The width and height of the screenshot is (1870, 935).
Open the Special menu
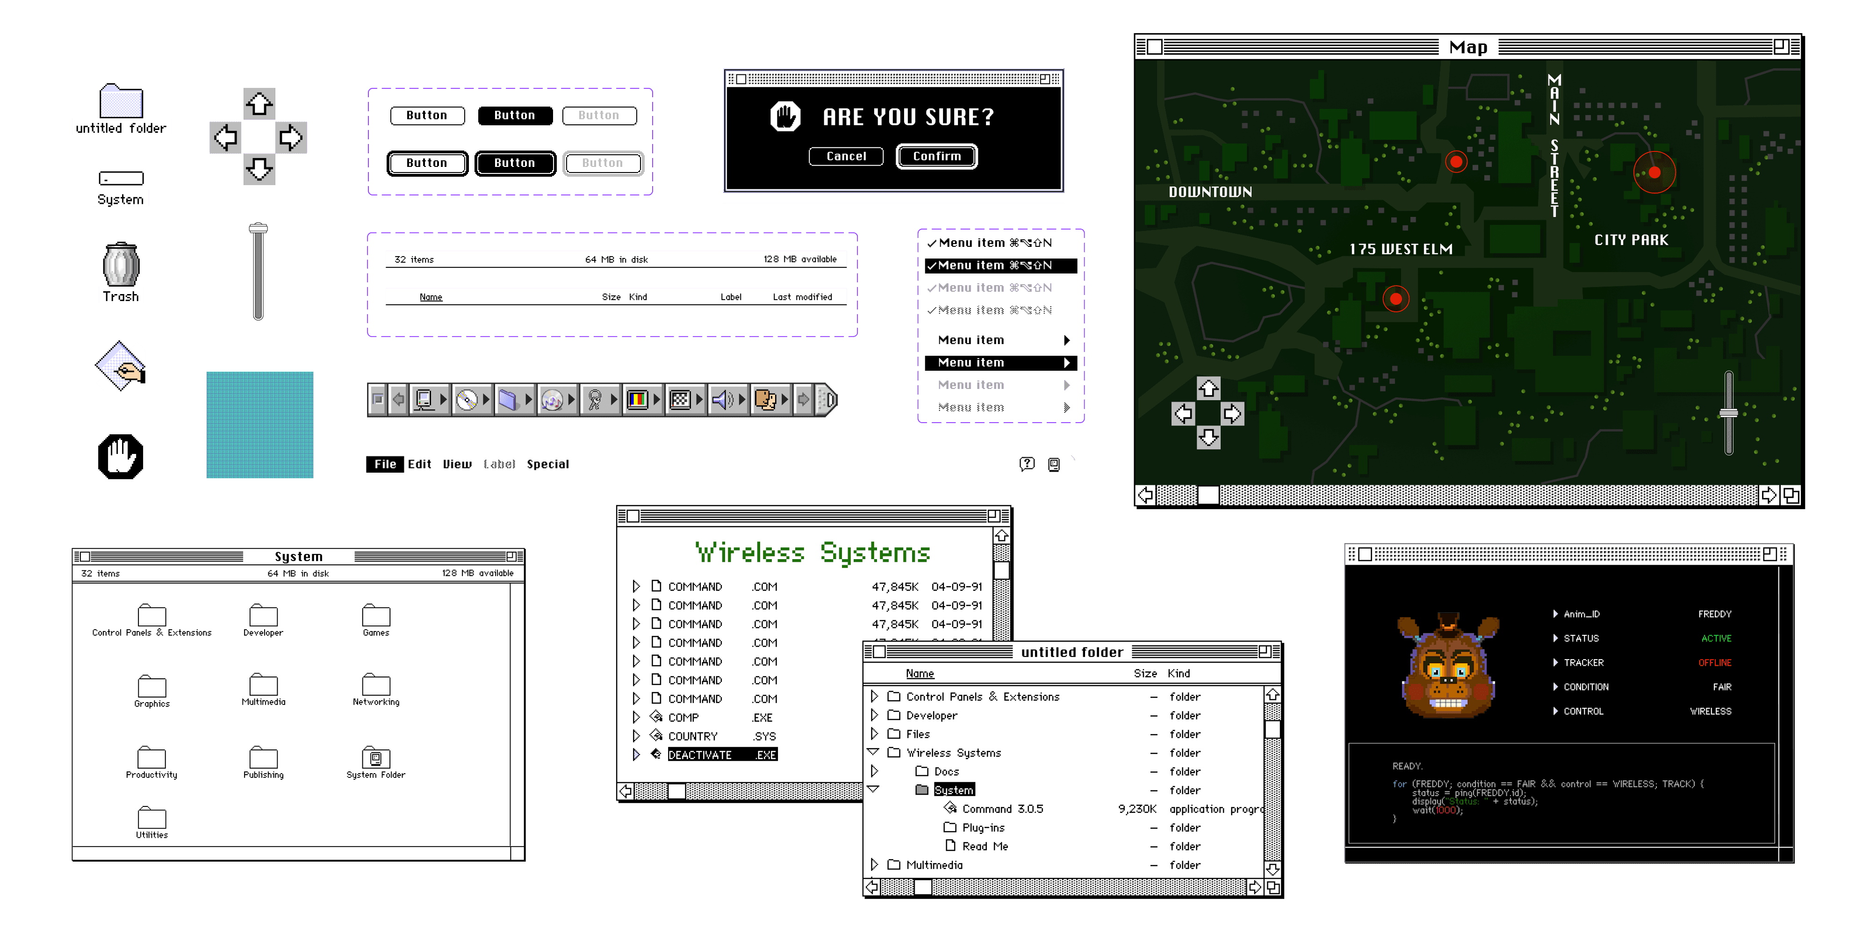point(547,464)
